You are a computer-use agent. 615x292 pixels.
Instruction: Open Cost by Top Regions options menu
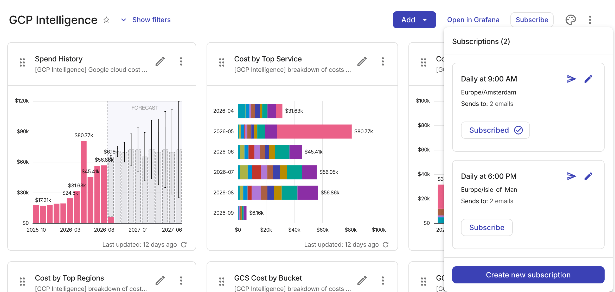pos(181,281)
